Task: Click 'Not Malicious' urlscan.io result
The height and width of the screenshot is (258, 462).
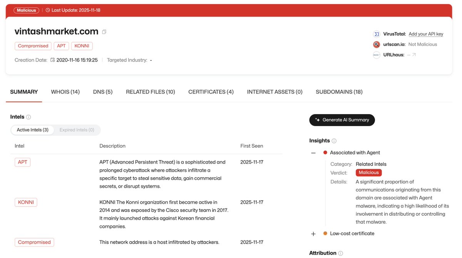Action: tap(423, 45)
